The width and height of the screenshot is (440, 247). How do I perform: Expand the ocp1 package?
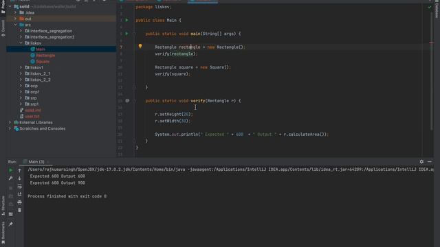pyautogui.click(x=21, y=92)
